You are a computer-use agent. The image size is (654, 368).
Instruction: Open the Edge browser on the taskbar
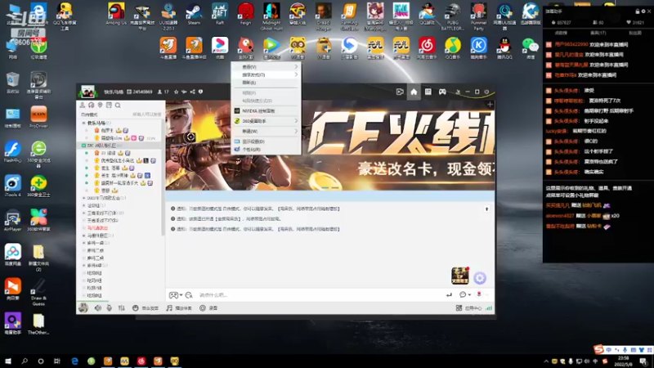(x=74, y=361)
